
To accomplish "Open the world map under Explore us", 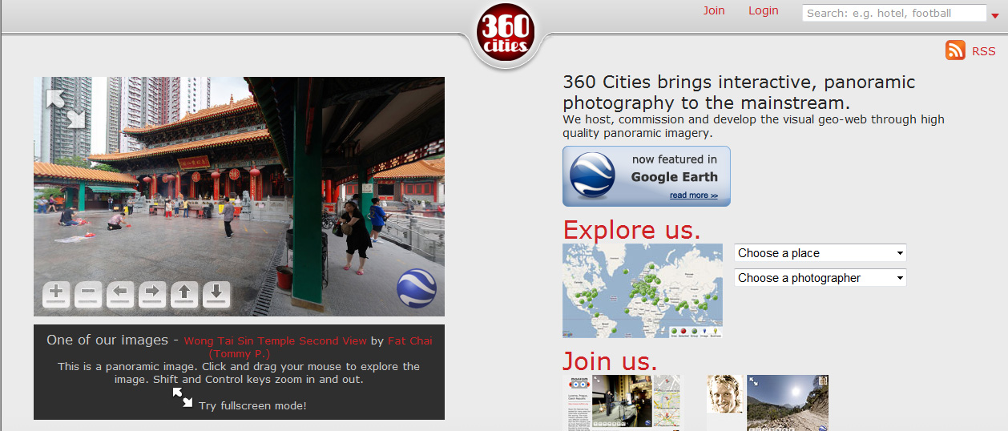I will point(643,290).
